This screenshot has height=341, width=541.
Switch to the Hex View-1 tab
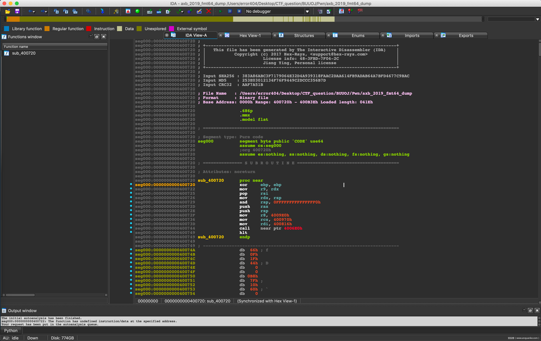(250, 35)
